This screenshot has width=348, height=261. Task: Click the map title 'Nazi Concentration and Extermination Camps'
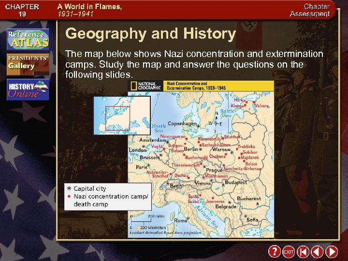(x=196, y=86)
